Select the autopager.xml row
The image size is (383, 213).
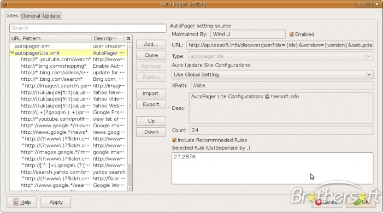(x=69, y=46)
